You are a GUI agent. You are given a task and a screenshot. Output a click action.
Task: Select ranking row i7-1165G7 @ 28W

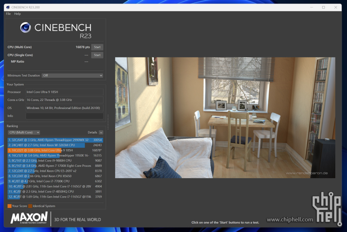coord(55,186)
